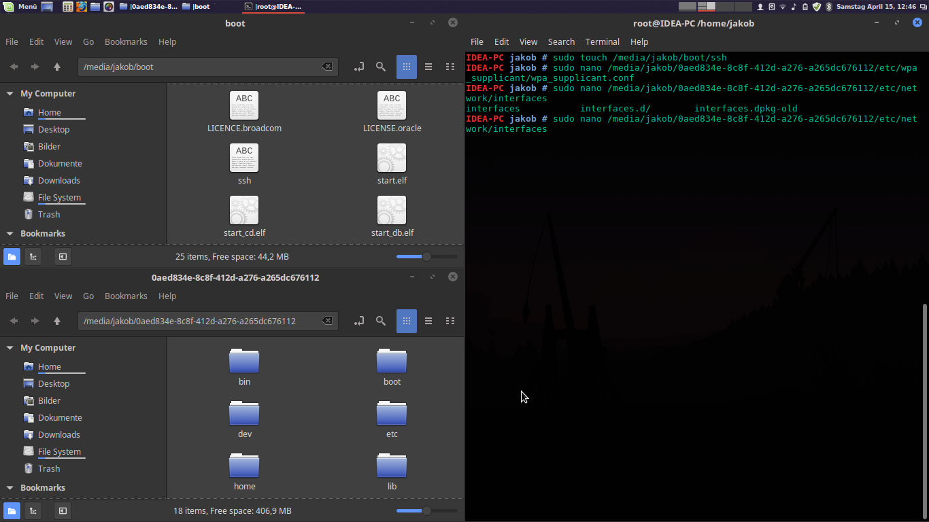Open the Wi-Fi network tray icon

[783, 7]
